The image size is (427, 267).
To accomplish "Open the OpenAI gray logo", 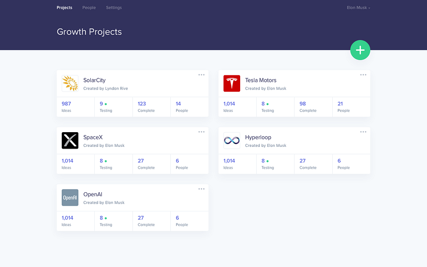I will (x=70, y=198).
